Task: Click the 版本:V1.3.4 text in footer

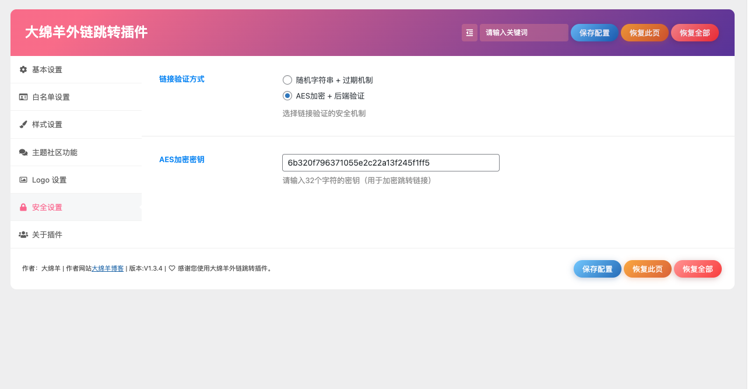Action: (x=146, y=269)
